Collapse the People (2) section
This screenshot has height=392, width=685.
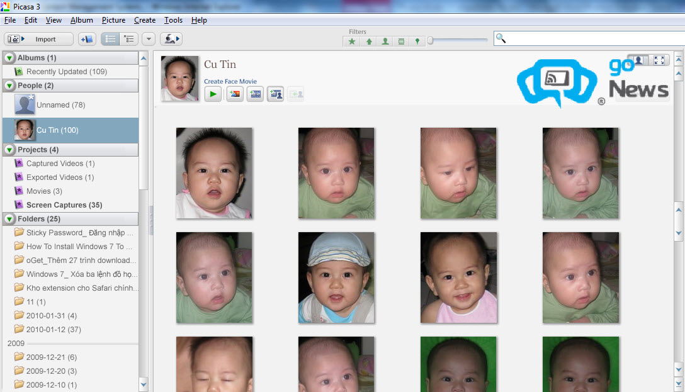[x=9, y=86]
